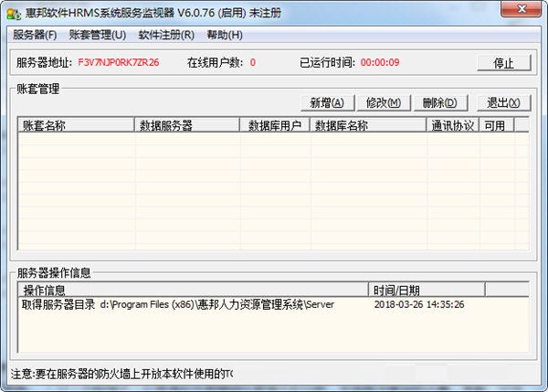Viewport: 548px width, 392px height.
Task: Click server address F3V7NJP0RK7ZR26
Action: (119, 63)
